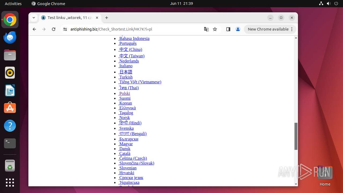Click the Chrome forward arrow button
The height and width of the screenshot is (193, 343).
(x=44, y=29)
